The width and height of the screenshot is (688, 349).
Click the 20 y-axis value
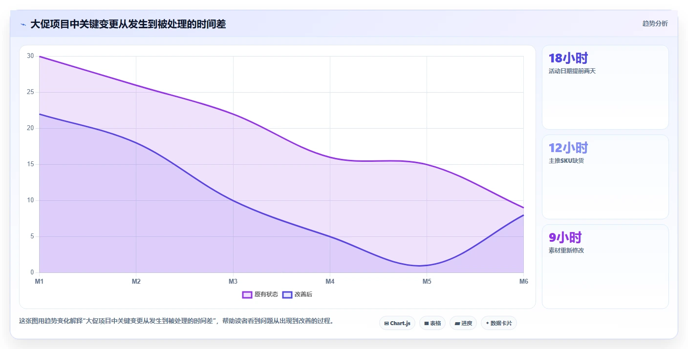30,128
